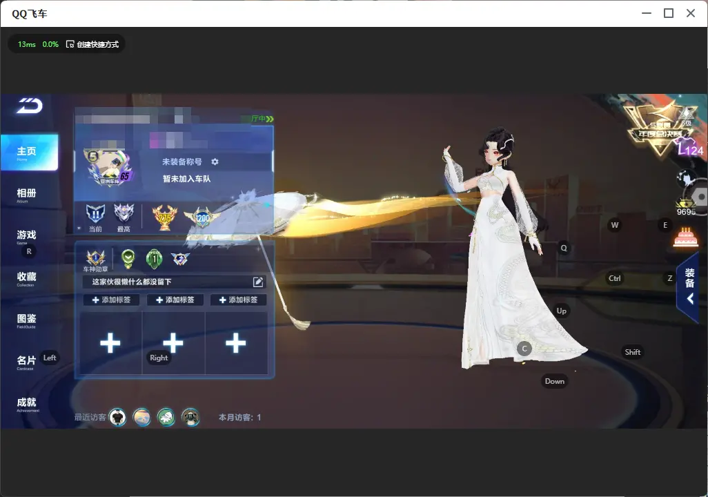Click the Up key overlay
Image resolution: width=708 pixels, height=497 pixels.
click(561, 311)
